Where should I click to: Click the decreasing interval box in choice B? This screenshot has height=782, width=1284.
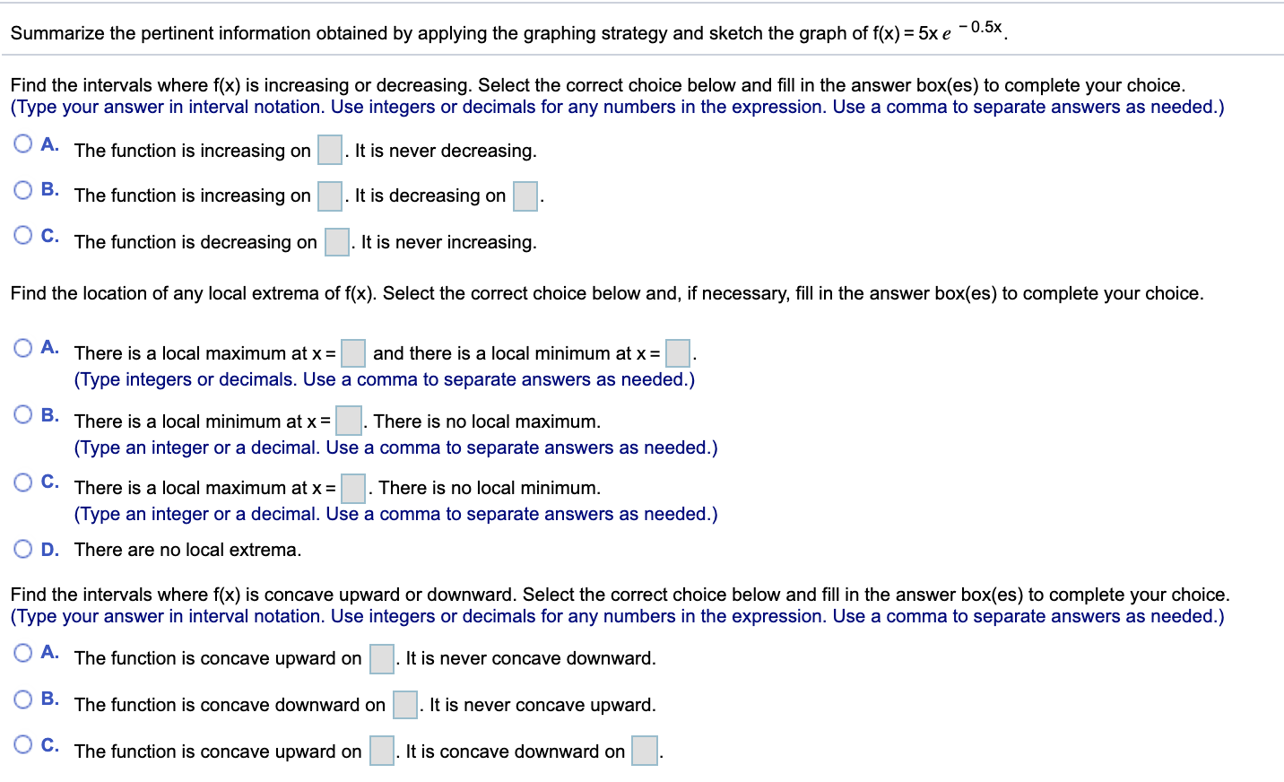click(525, 196)
